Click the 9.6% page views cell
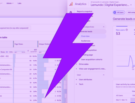 click(x=35, y=61)
